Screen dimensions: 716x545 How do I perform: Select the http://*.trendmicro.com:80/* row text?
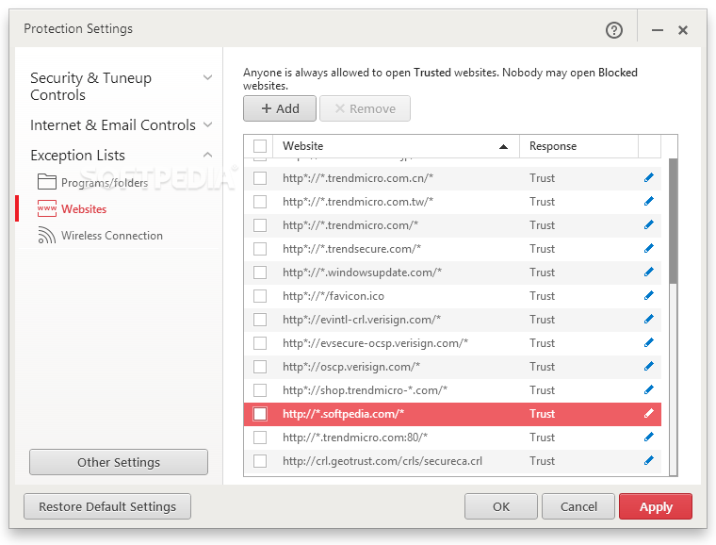point(355,438)
